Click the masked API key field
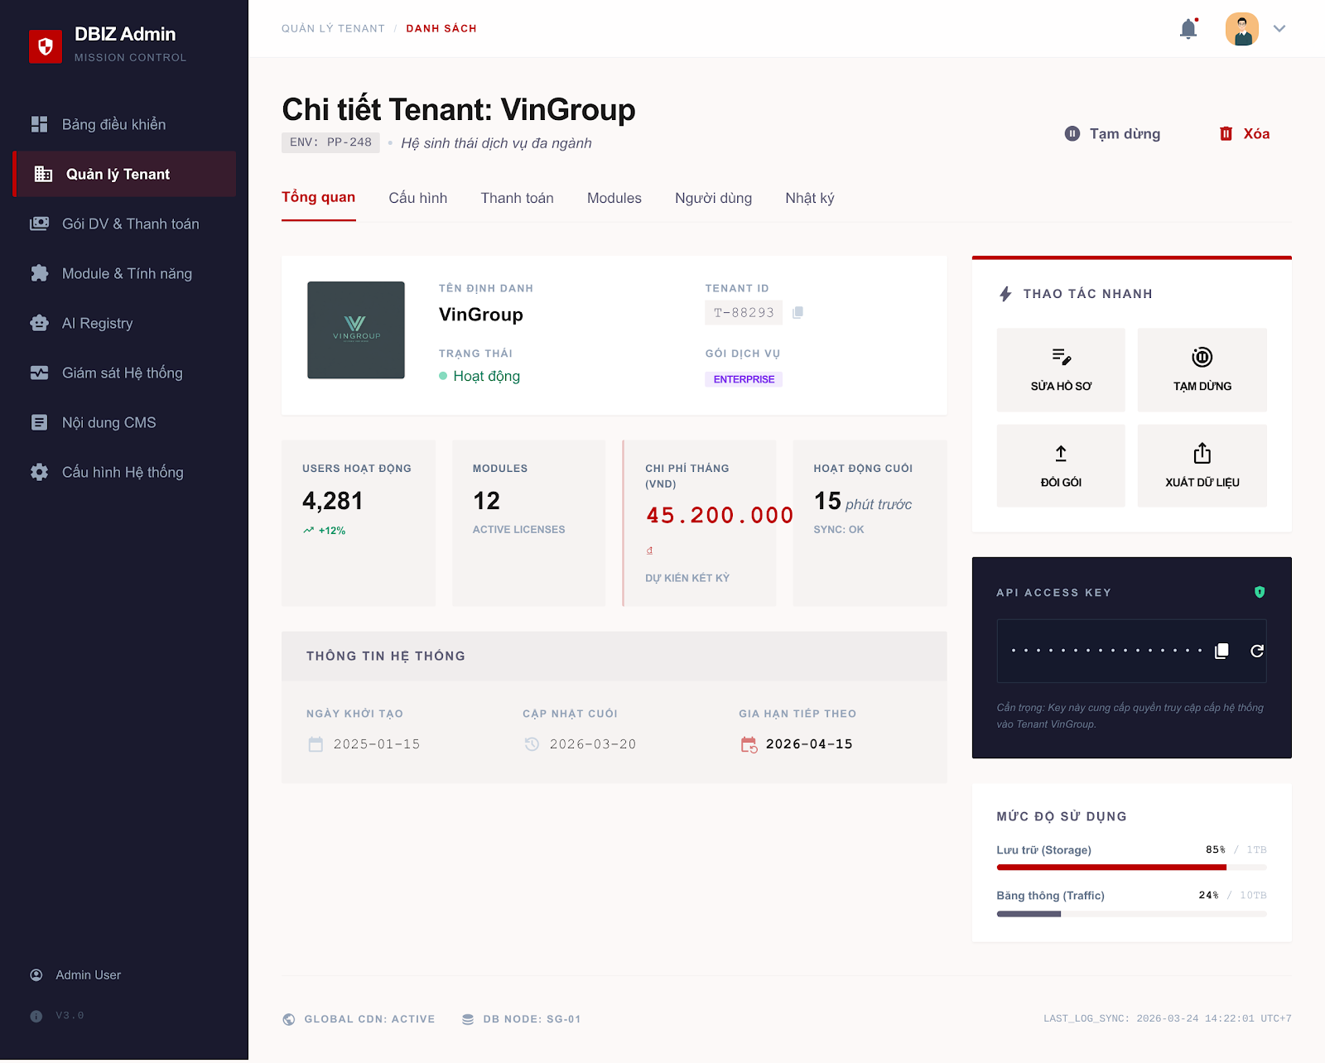The image size is (1325, 1063). coord(1132,651)
